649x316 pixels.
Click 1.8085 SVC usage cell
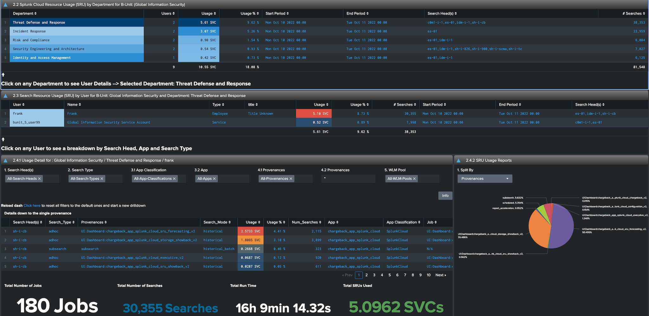[251, 240]
